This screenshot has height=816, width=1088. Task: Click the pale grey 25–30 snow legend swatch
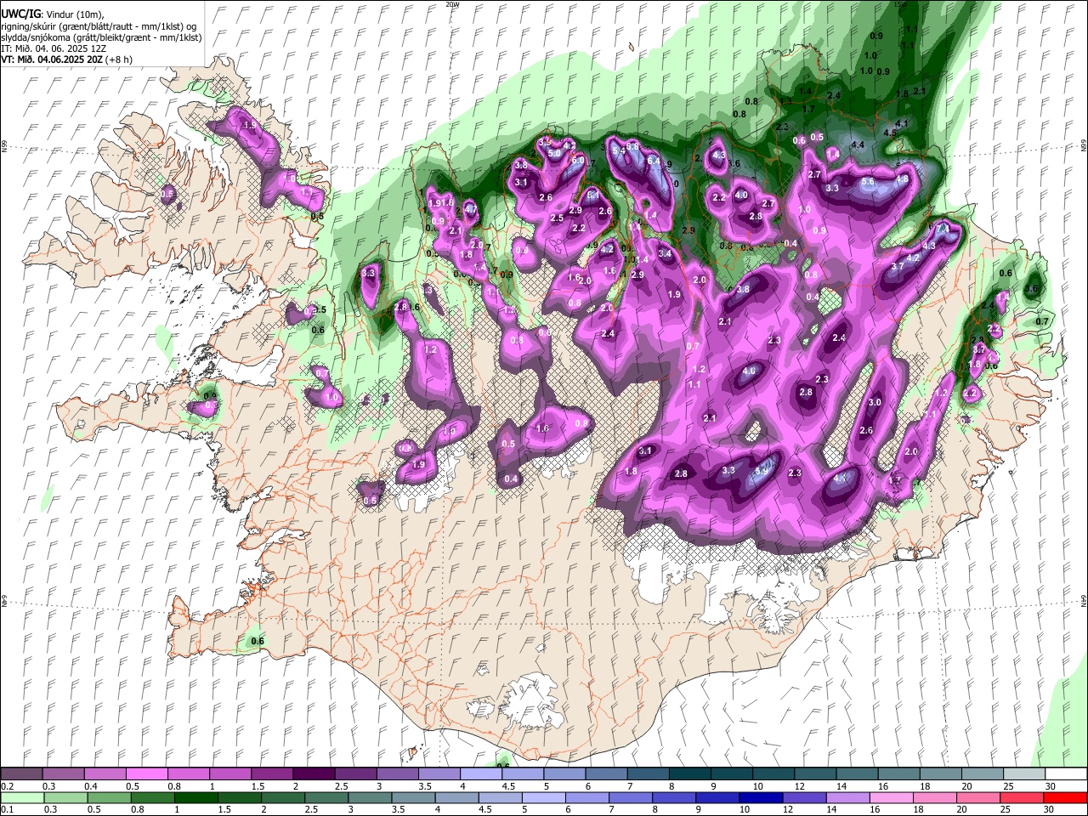tap(1024, 773)
